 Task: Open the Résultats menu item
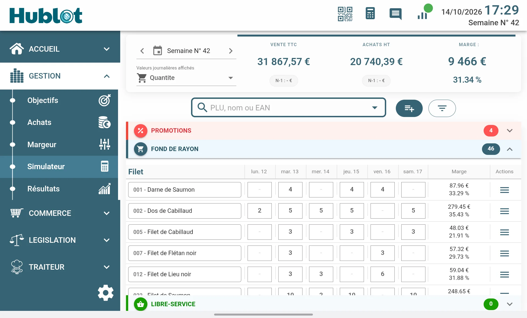tap(59, 189)
